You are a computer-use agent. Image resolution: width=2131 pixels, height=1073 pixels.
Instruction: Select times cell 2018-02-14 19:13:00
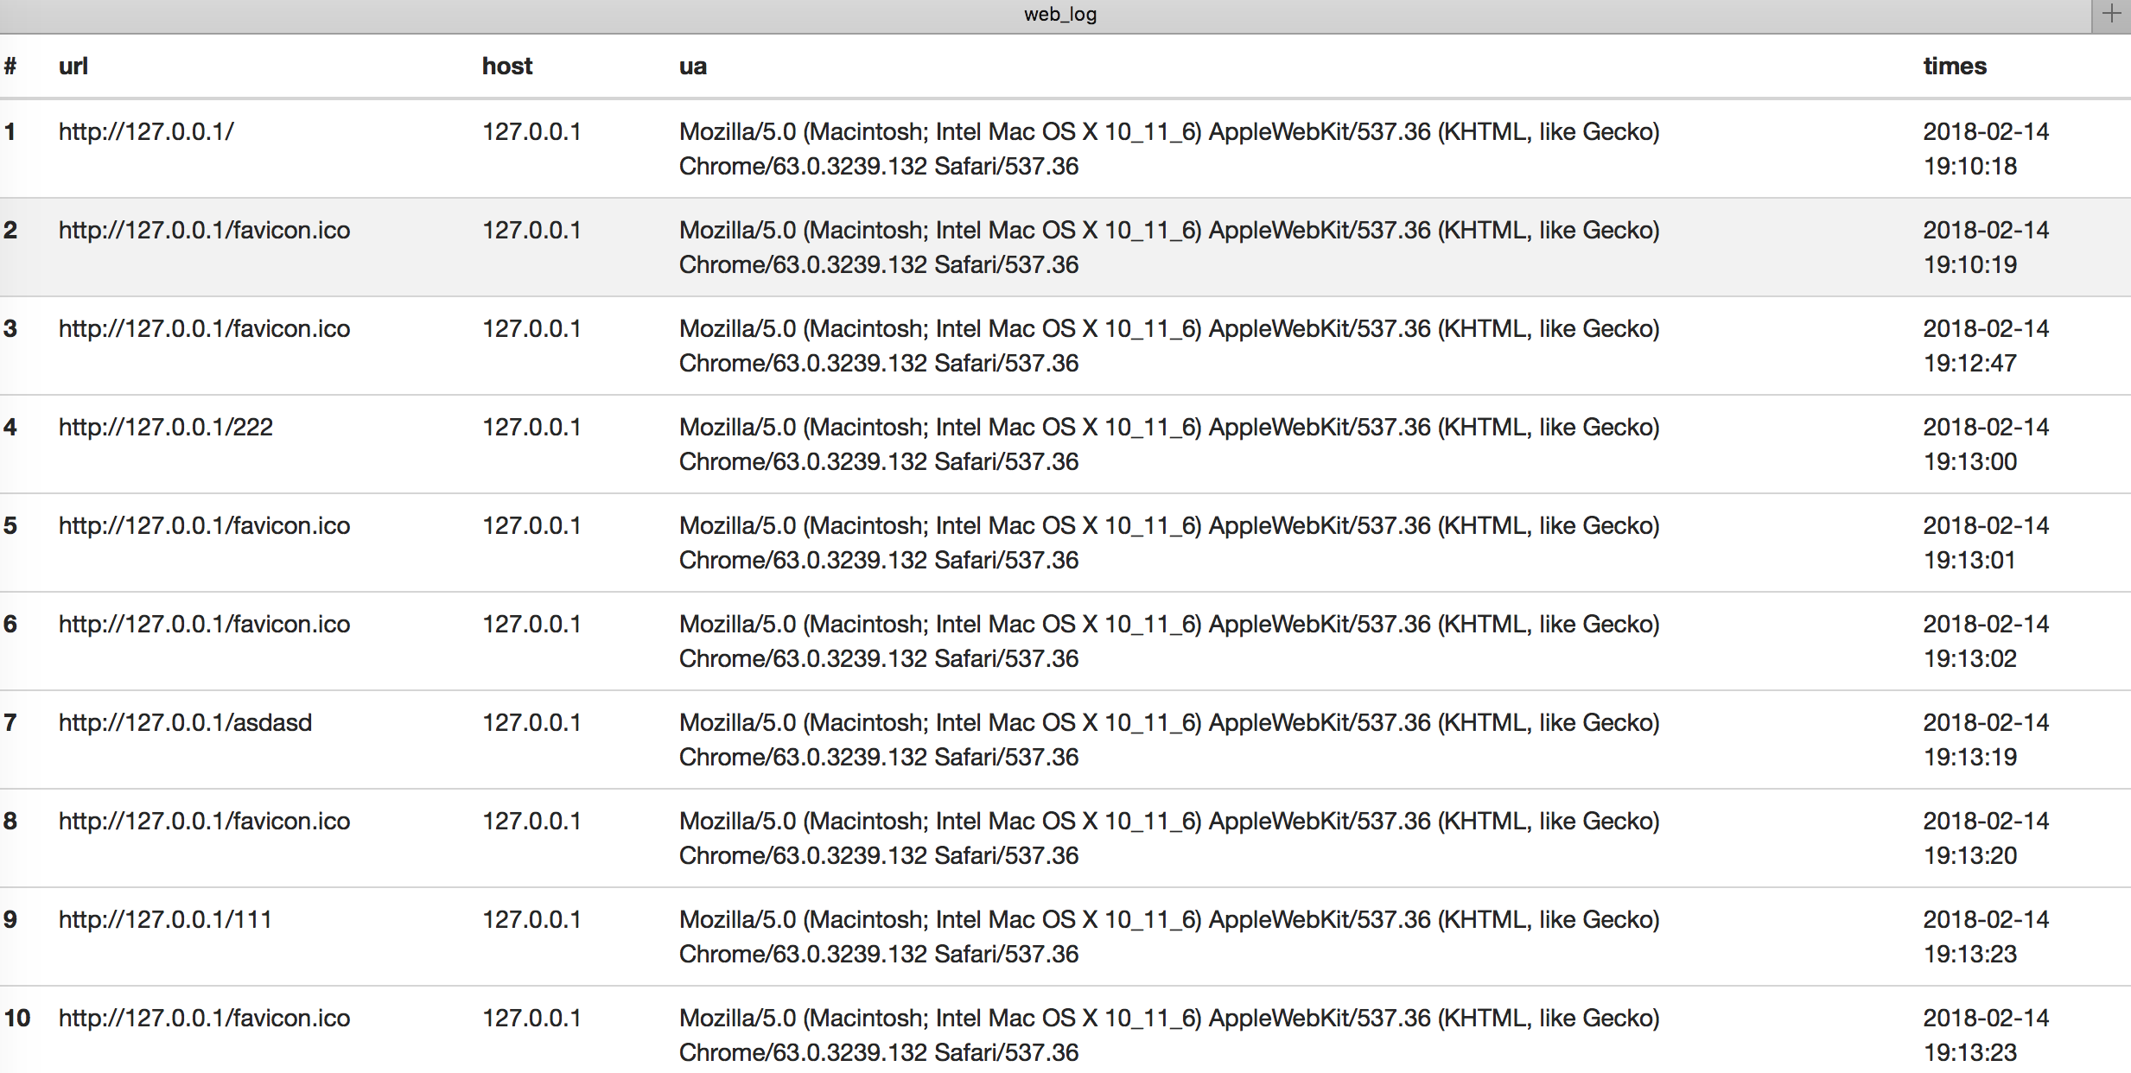[x=1985, y=444]
